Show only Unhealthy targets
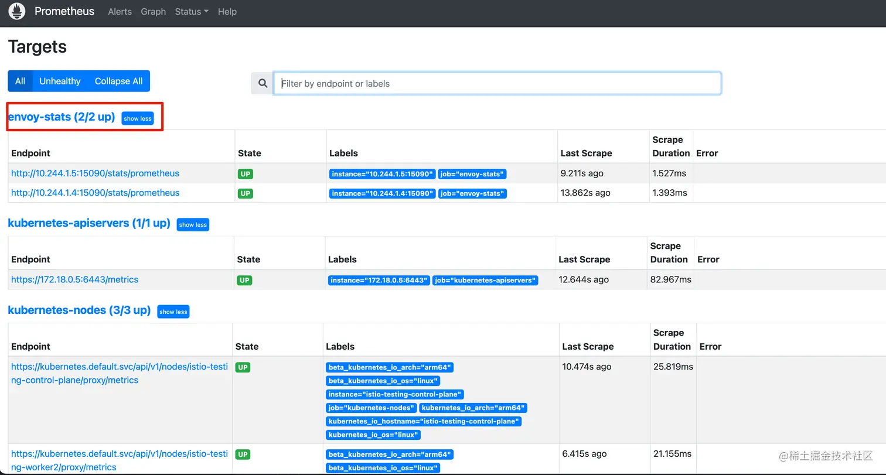Image resolution: width=886 pixels, height=475 pixels. point(60,81)
